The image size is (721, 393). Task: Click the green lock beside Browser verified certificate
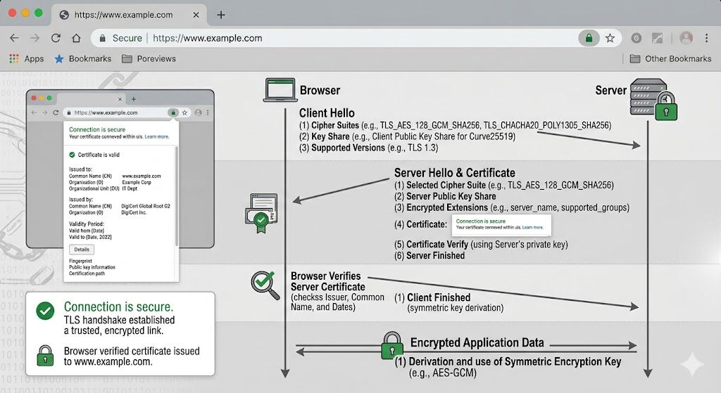(45, 356)
